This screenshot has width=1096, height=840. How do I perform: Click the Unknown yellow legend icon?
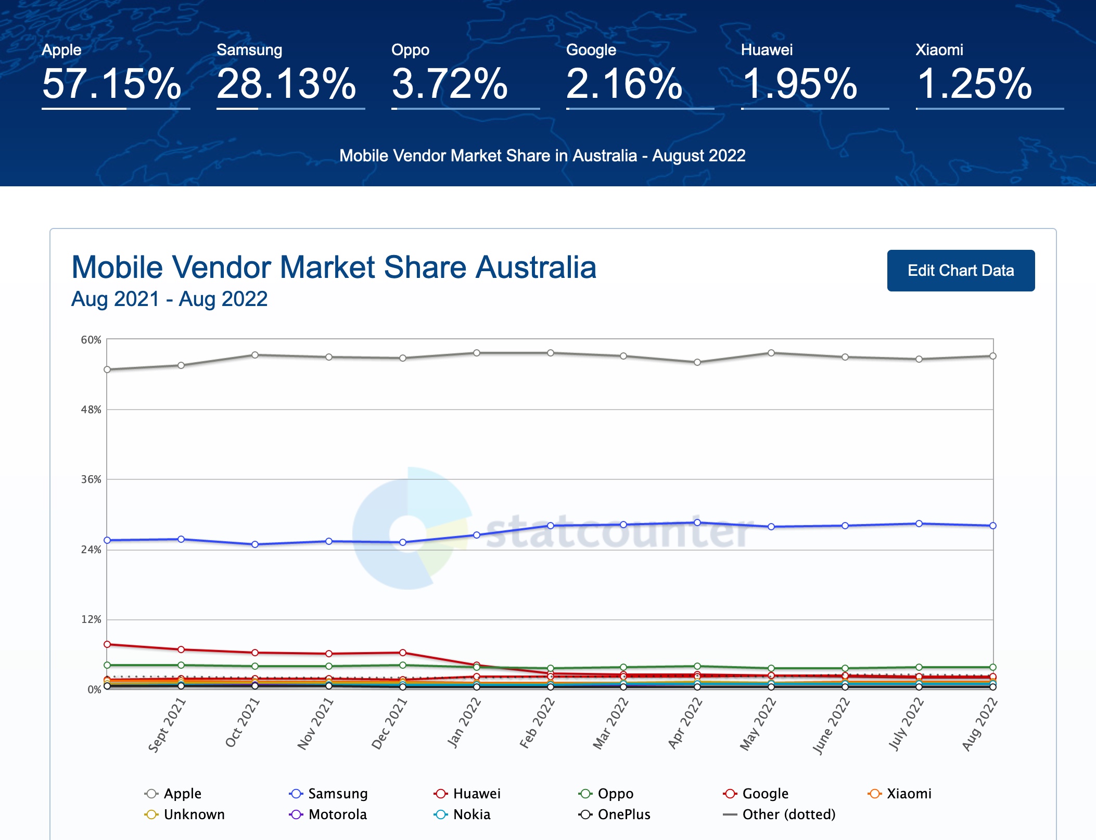point(151,814)
